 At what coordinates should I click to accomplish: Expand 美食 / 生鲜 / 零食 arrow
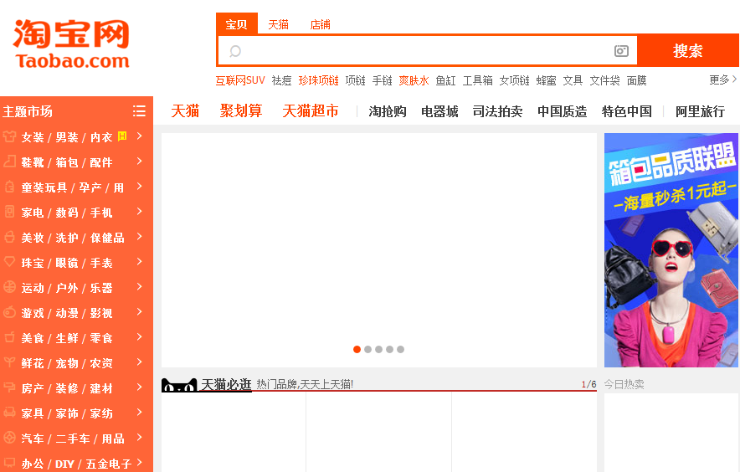[x=139, y=336]
